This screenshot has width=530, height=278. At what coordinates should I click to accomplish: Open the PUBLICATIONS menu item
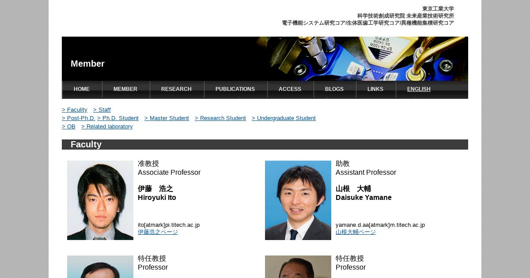pyautogui.click(x=235, y=89)
